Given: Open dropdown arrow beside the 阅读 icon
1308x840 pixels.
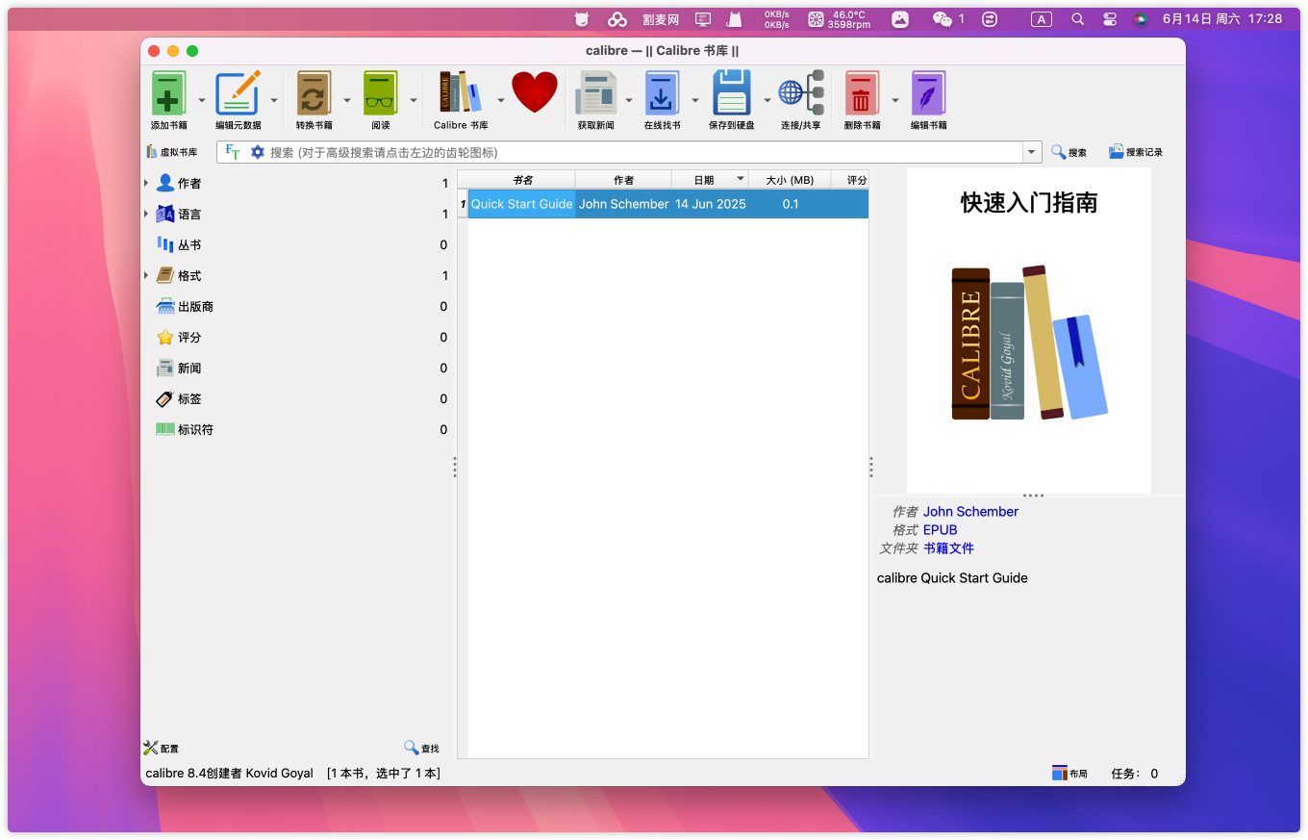Looking at the screenshot, I should (x=414, y=99).
